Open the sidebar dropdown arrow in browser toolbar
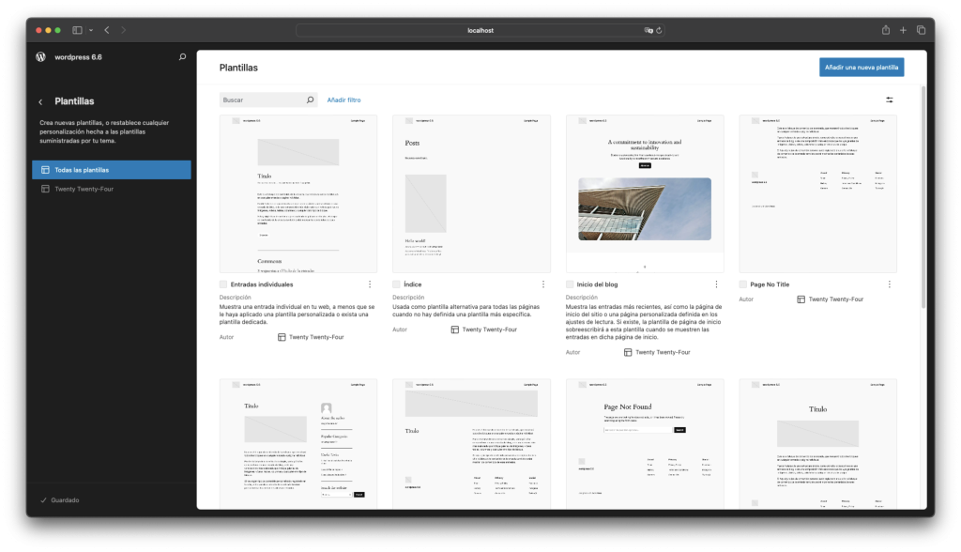 (91, 30)
